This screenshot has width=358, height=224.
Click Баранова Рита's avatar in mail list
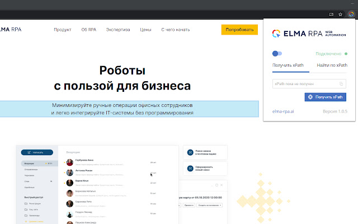tap(69, 204)
